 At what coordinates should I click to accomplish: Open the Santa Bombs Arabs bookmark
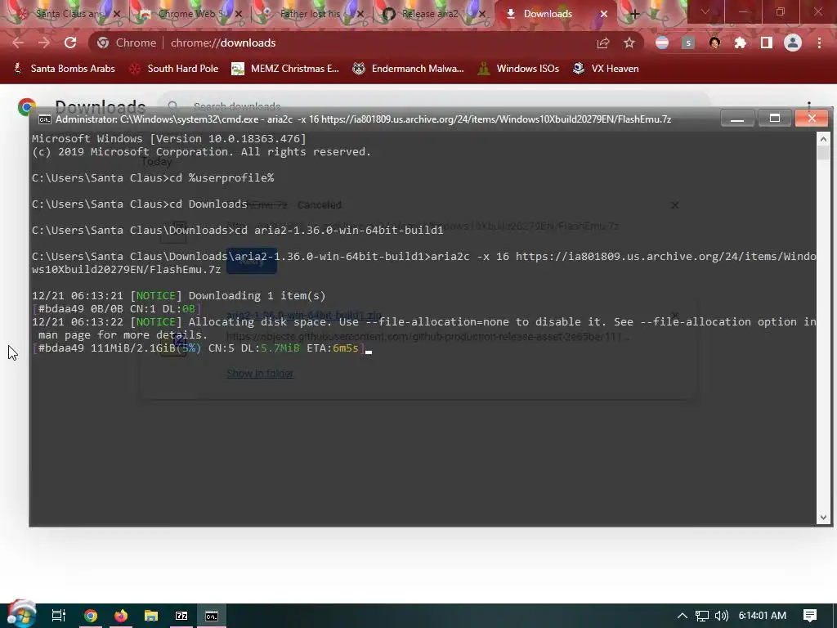coord(64,69)
